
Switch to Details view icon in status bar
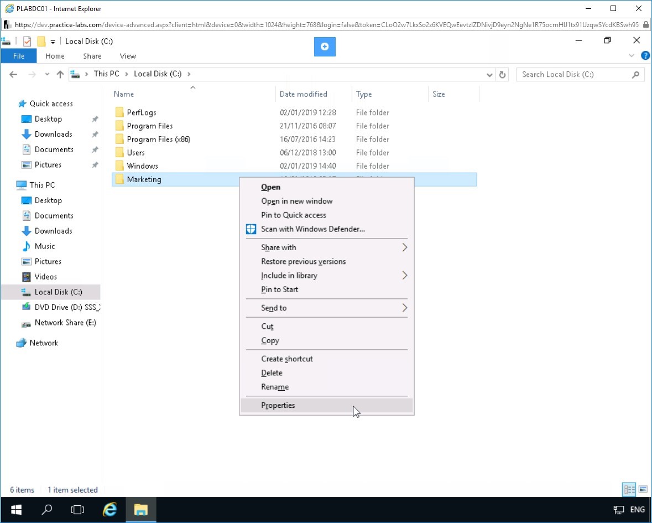click(629, 490)
